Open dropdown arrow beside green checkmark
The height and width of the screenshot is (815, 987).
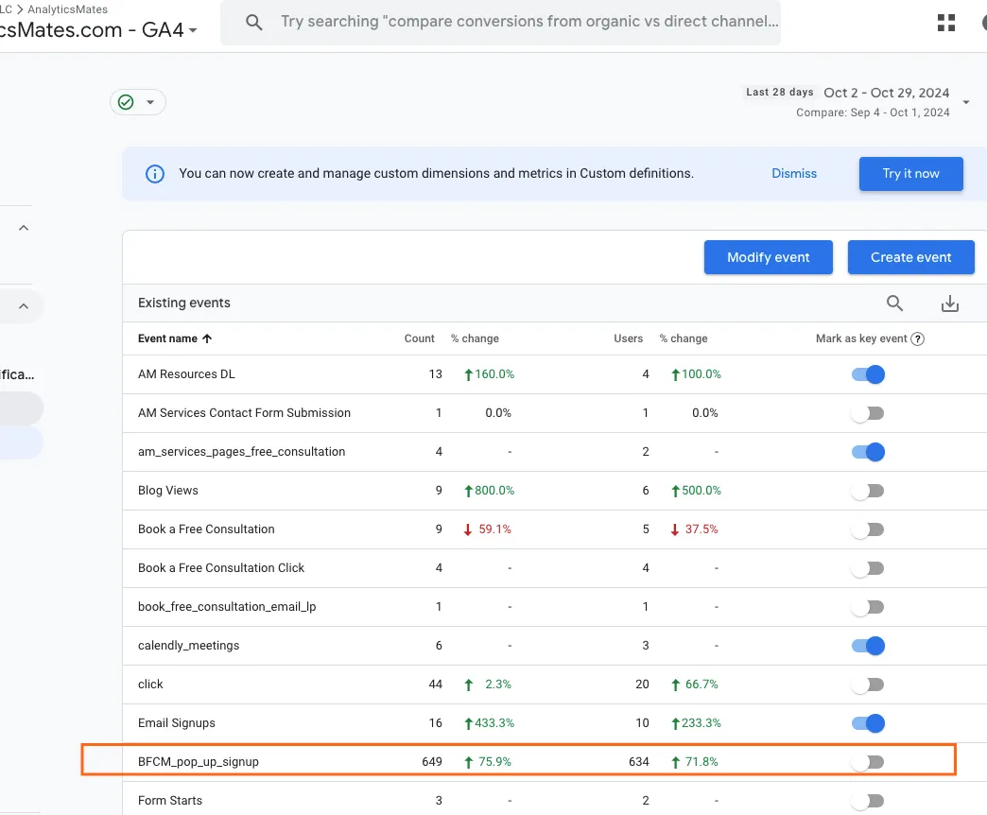pyautogui.click(x=149, y=102)
